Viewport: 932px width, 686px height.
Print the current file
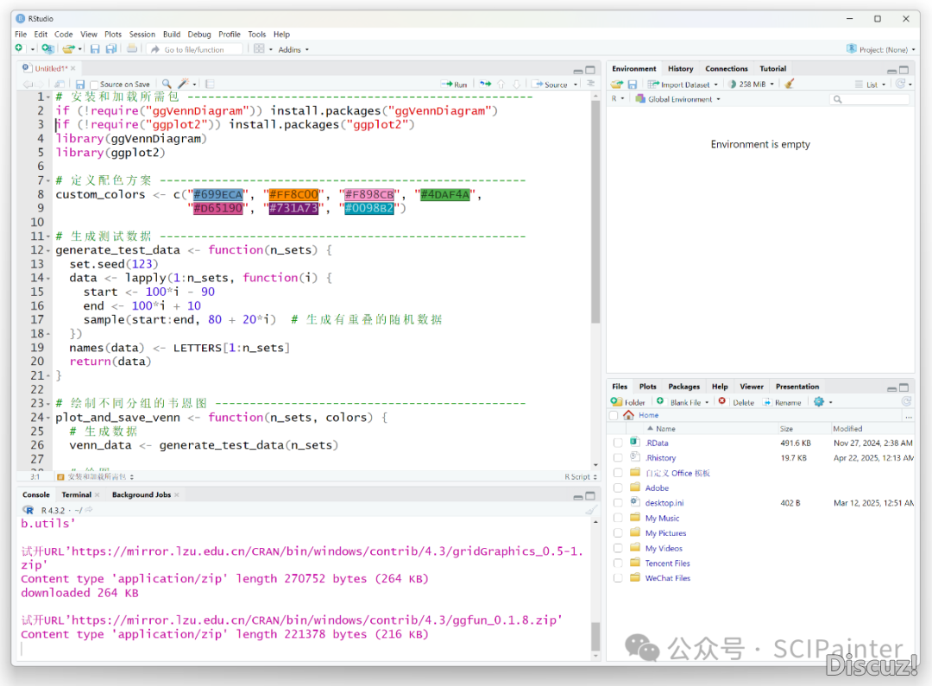click(x=132, y=48)
